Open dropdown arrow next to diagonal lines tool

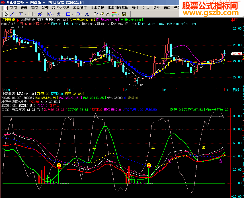(x=63, y=14)
